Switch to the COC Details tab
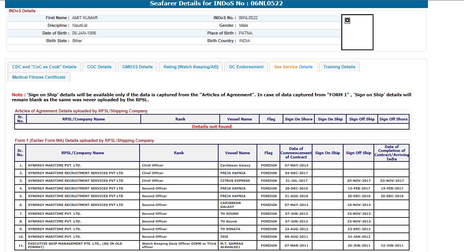Viewport: 464px width, 252px height. tap(99, 67)
